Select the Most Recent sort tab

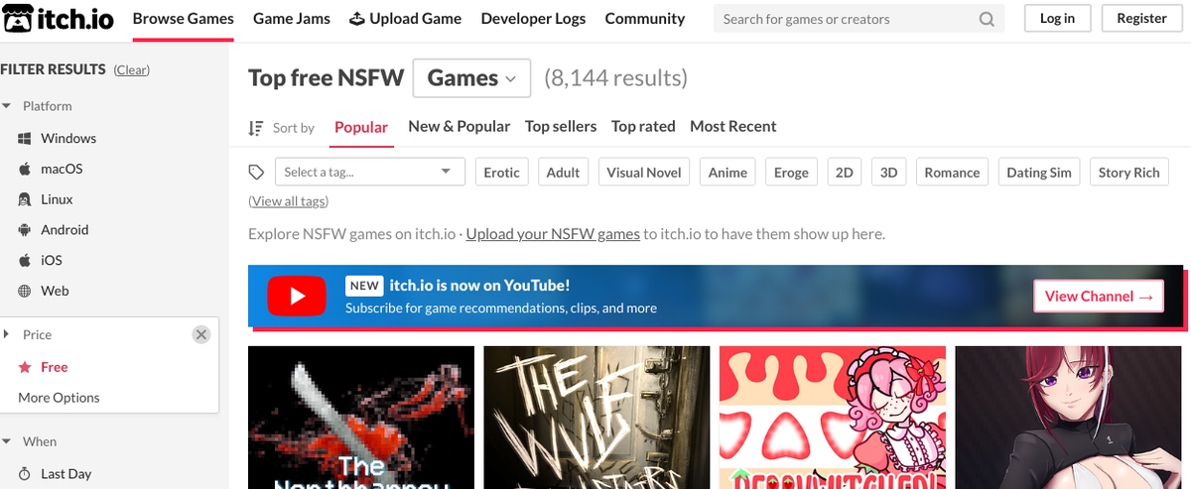point(733,126)
